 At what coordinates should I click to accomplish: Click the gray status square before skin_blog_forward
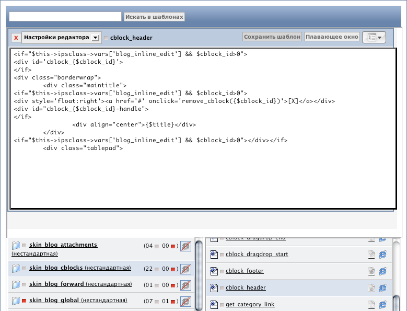[x=24, y=284]
